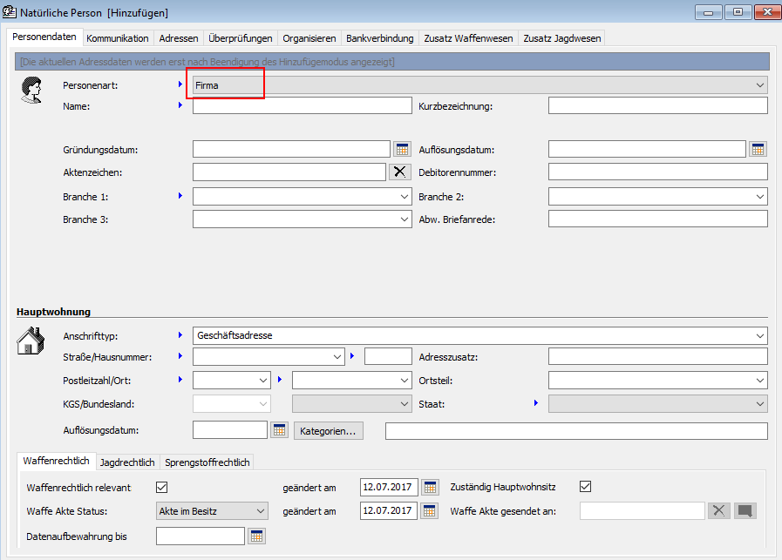Screen dimensions: 782x560
Task: Toggle Zuständig Hauptwohnsitz checkbox
Action: pyautogui.click(x=586, y=487)
